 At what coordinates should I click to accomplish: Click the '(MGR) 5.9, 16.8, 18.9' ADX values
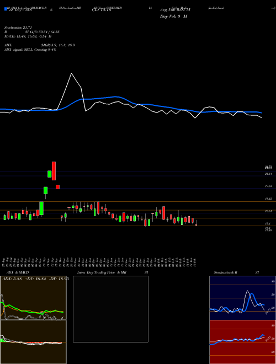click(57, 45)
